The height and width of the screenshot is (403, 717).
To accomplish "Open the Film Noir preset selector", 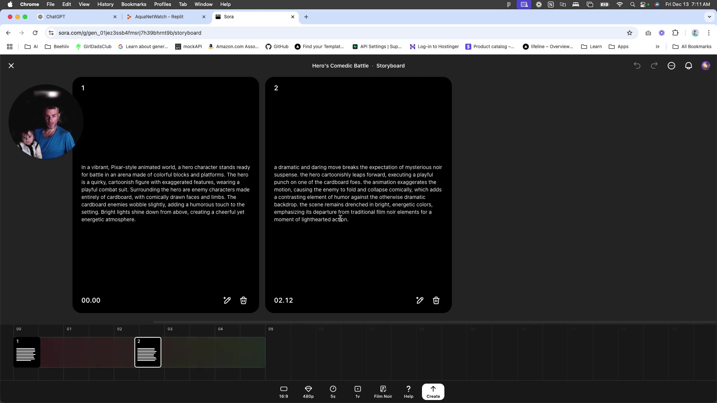I will [x=383, y=392].
